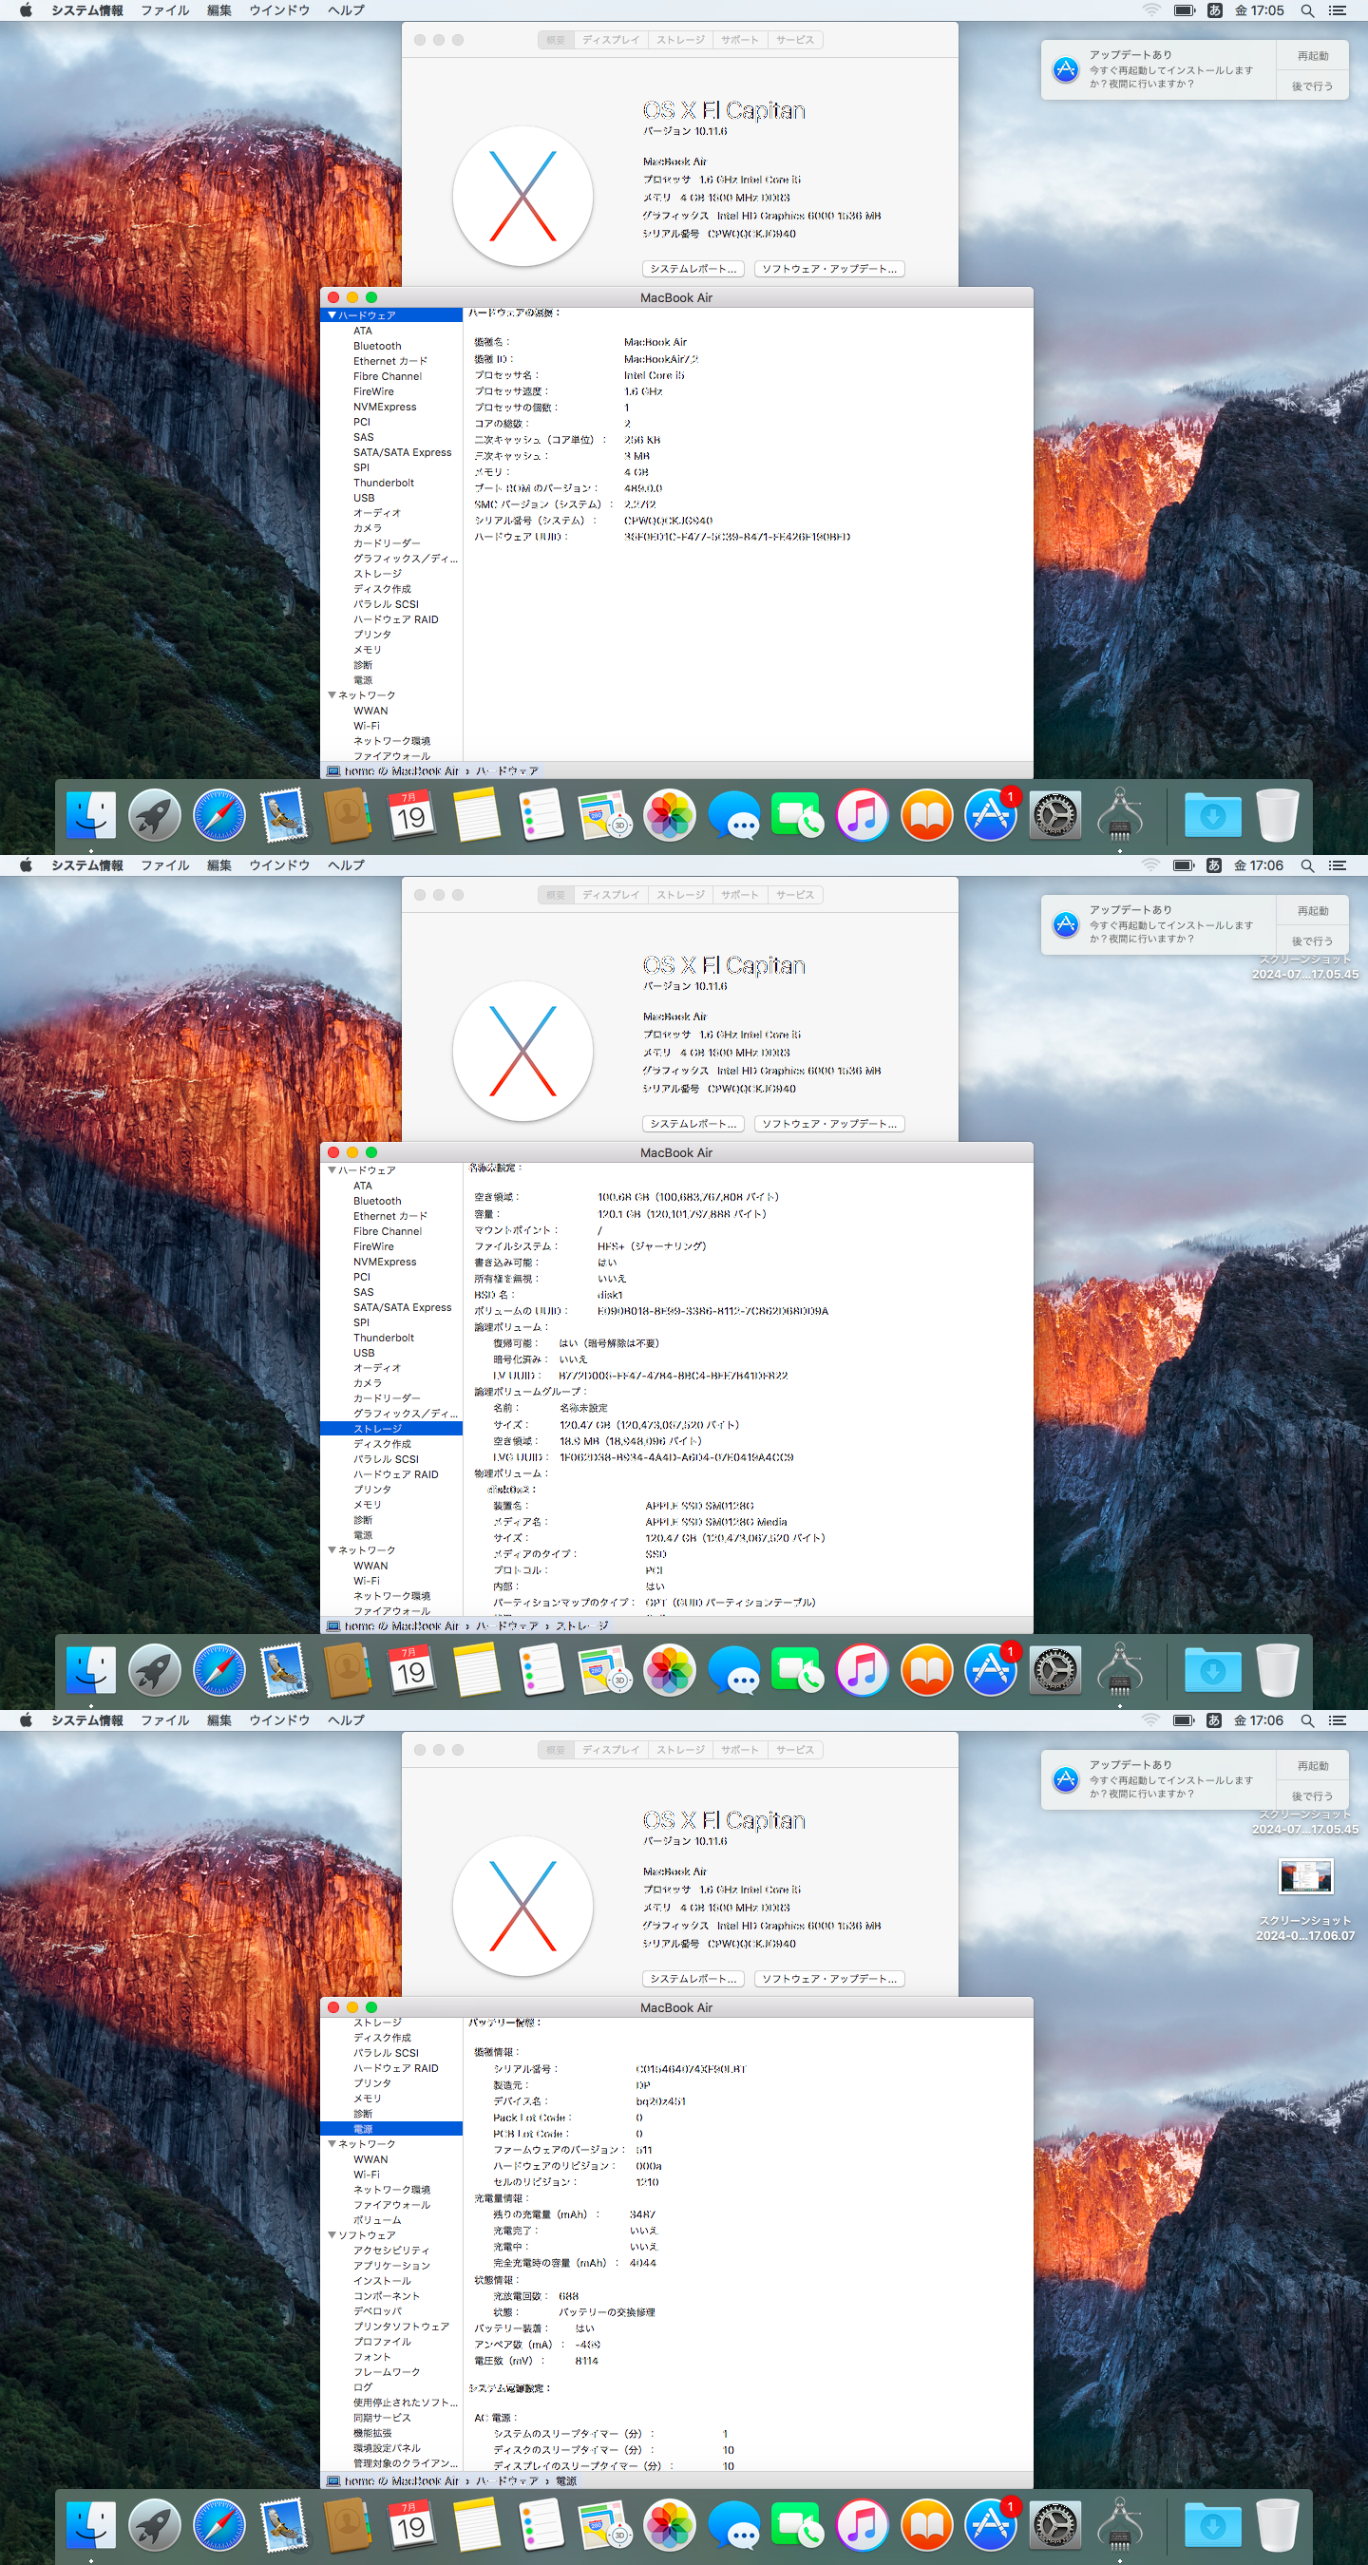Open iBooks in Dock beneath the battery report

[927, 2525]
